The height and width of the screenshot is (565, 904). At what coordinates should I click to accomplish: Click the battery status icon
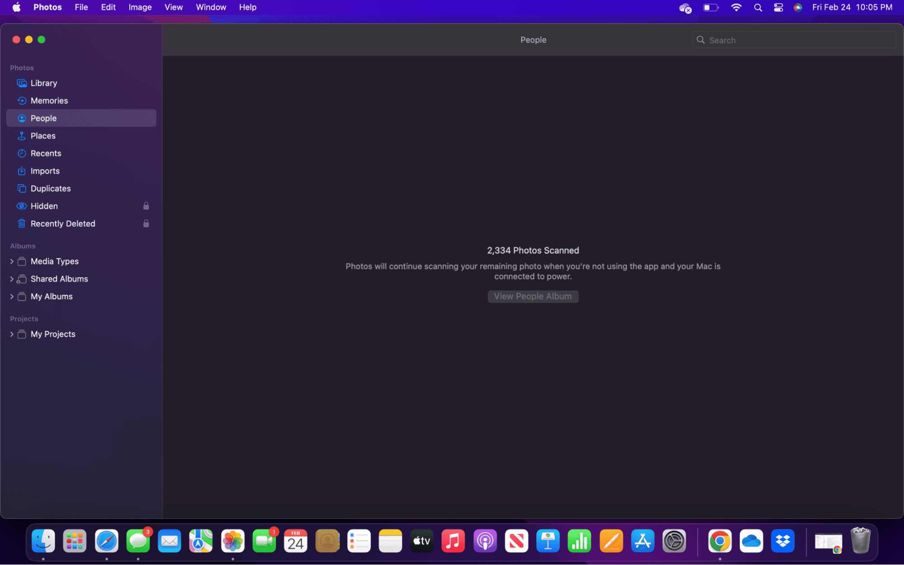711,7
